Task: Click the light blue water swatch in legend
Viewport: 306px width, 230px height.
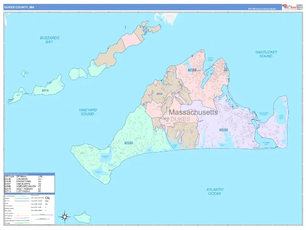Action: click(x=22, y=198)
